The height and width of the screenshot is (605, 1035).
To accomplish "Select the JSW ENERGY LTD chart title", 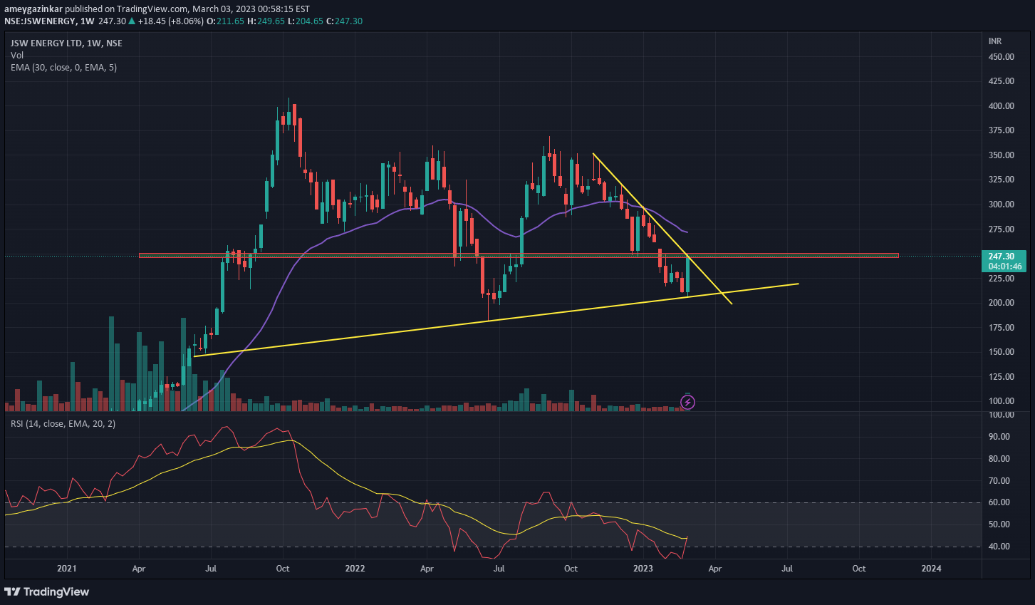I will point(66,43).
